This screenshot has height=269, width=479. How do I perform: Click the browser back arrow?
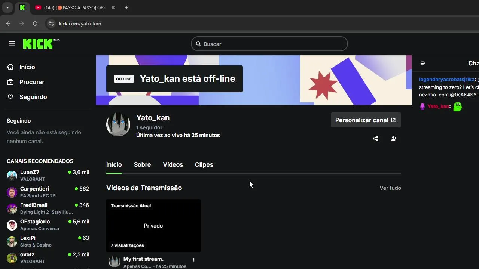8,24
